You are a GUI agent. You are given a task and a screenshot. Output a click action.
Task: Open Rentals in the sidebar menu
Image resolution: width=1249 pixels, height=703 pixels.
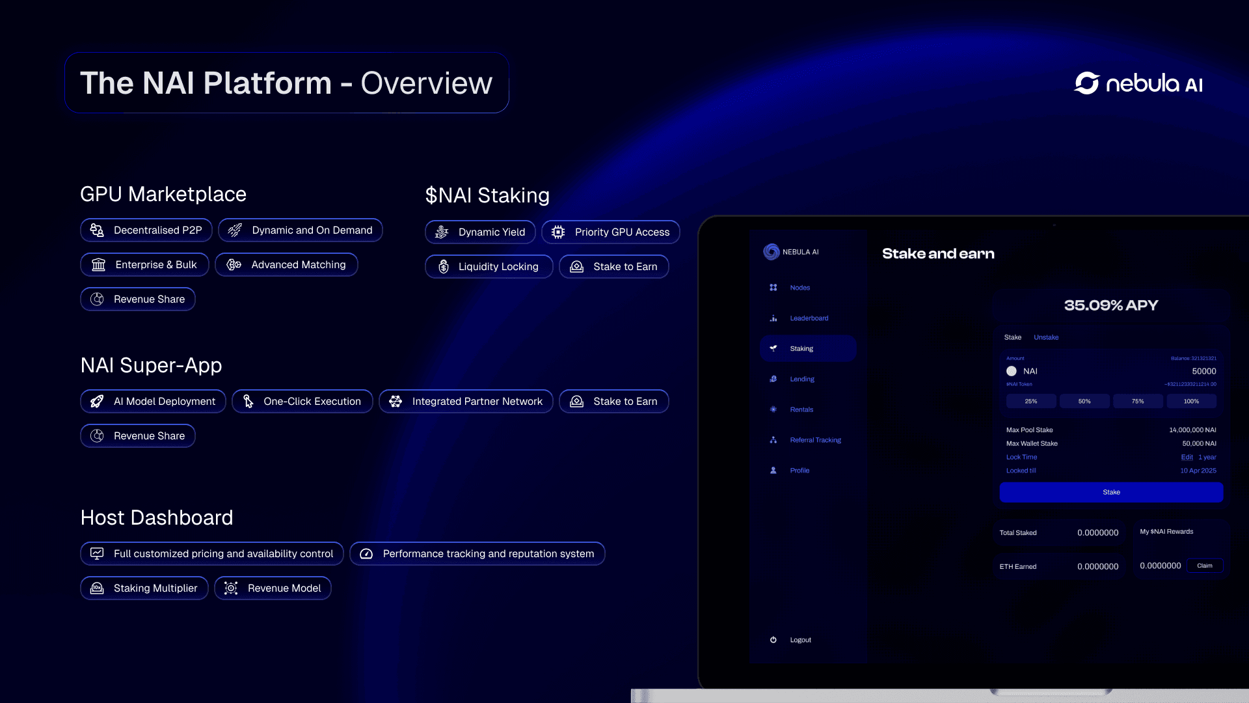click(801, 409)
